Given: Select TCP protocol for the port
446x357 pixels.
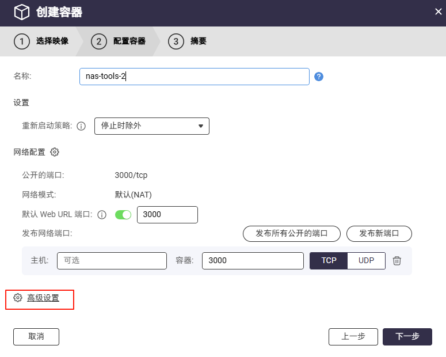Looking at the screenshot, I should [329, 260].
